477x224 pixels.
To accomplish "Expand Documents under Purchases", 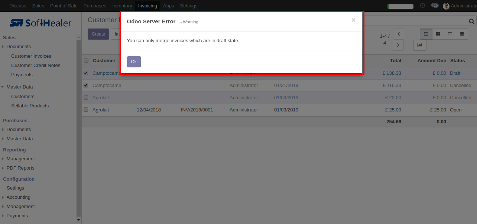I will coord(19,130).
